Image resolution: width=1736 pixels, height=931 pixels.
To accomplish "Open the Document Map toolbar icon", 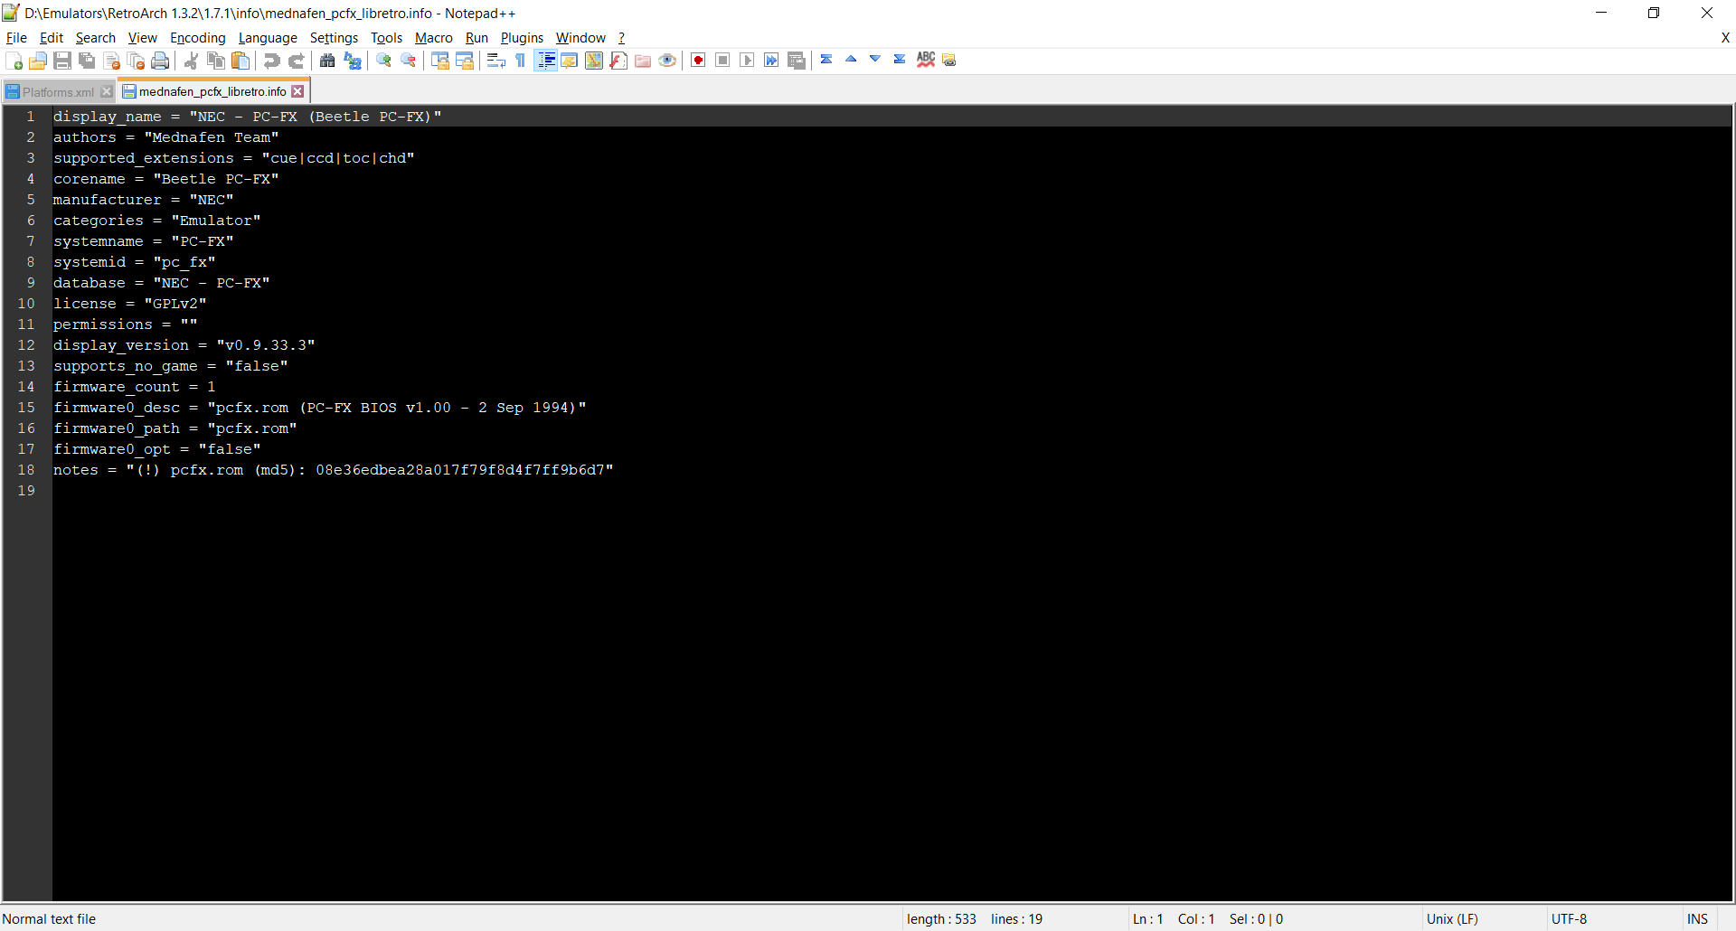I will (x=593, y=61).
